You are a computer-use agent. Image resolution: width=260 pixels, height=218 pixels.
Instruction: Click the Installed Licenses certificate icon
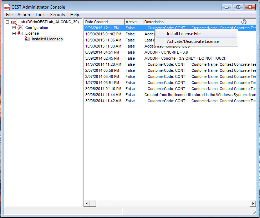(x=27, y=39)
